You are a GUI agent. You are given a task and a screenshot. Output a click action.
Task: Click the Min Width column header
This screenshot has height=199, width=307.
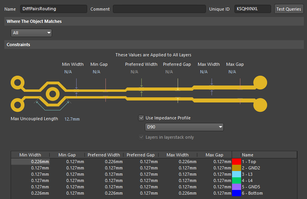[30, 155]
